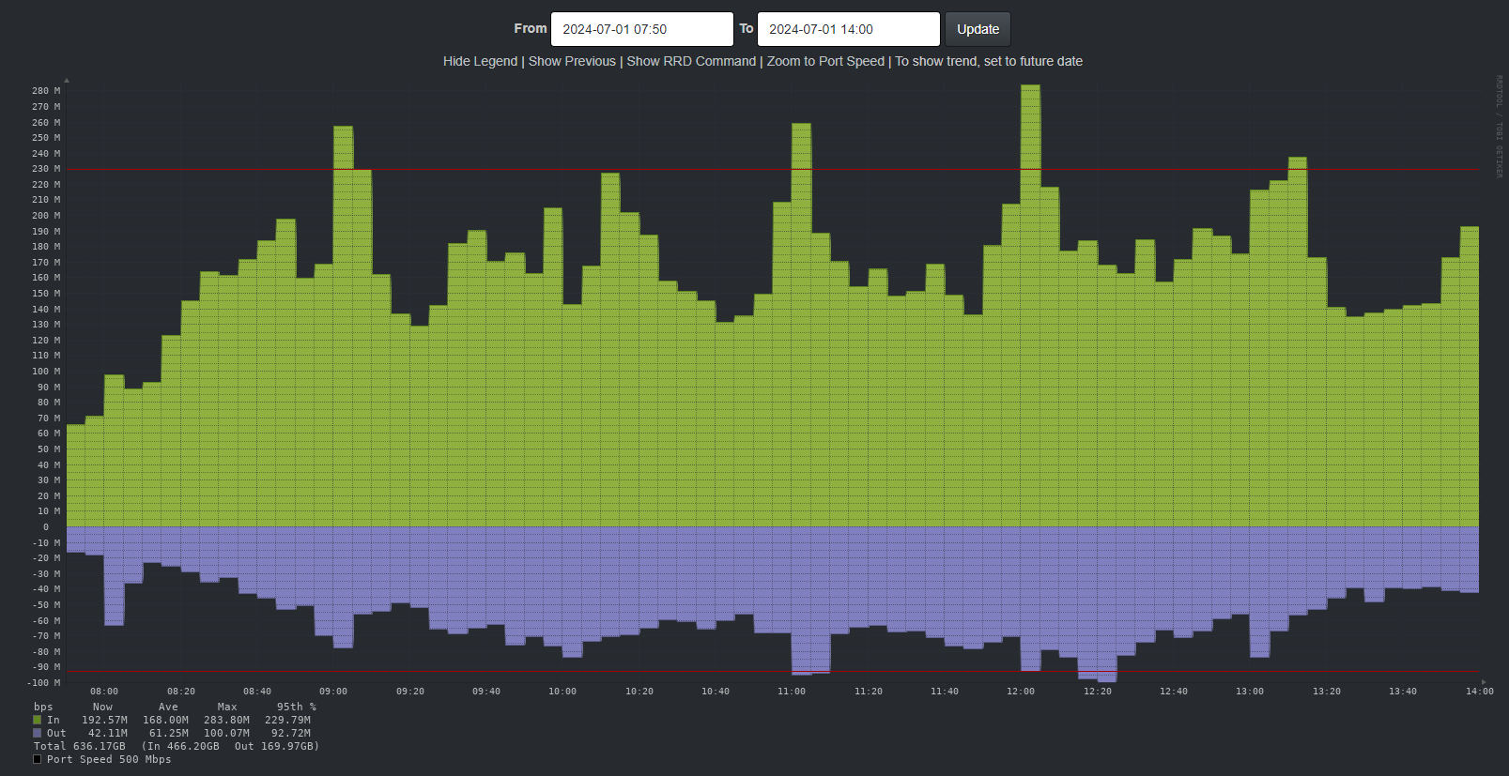Click the 229.79M 95th percentile value
This screenshot has height=776, width=1509.
pyautogui.click(x=287, y=720)
